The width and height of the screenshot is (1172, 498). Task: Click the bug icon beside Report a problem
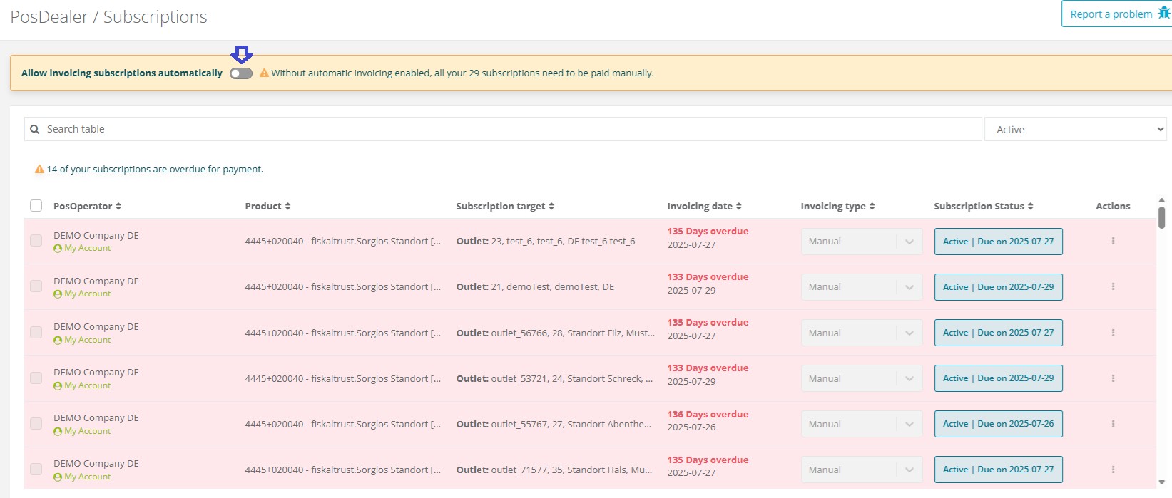[1163, 14]
